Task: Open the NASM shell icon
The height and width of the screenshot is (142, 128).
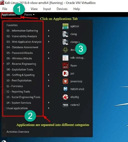Action: click(x=65, y=89)
